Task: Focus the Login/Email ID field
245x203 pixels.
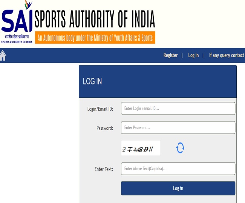Action: (178, 108)
